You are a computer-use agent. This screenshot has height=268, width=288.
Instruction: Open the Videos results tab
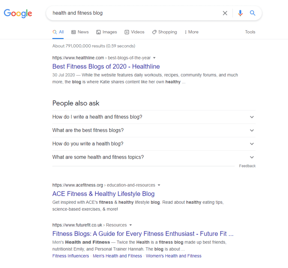click(134, 32)
